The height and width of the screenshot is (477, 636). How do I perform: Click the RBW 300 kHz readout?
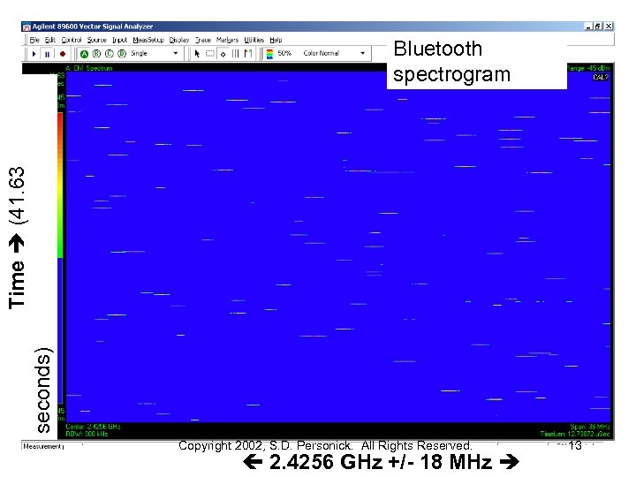[x=87, y=434]
